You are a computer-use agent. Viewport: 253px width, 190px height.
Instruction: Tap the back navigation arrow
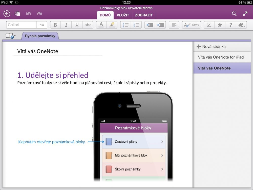[x=6, y=14]
